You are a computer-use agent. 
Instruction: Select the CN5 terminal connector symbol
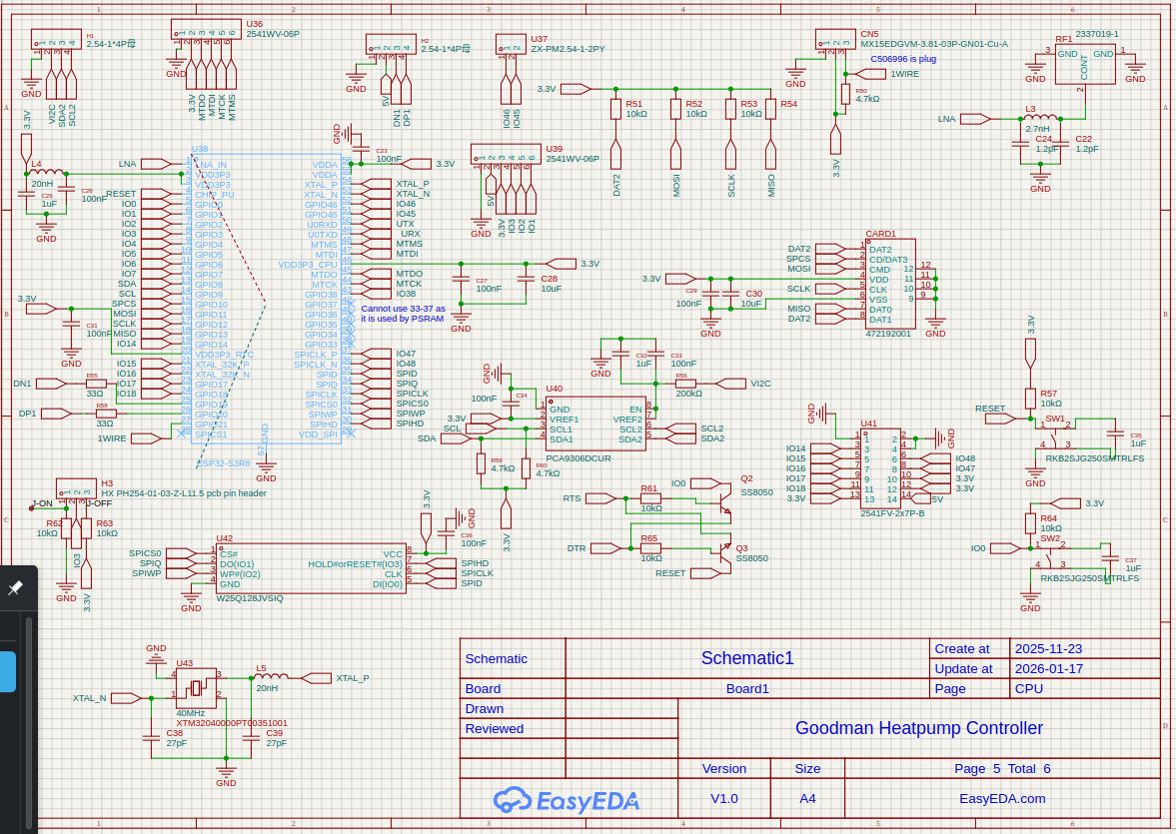[834, 39]
